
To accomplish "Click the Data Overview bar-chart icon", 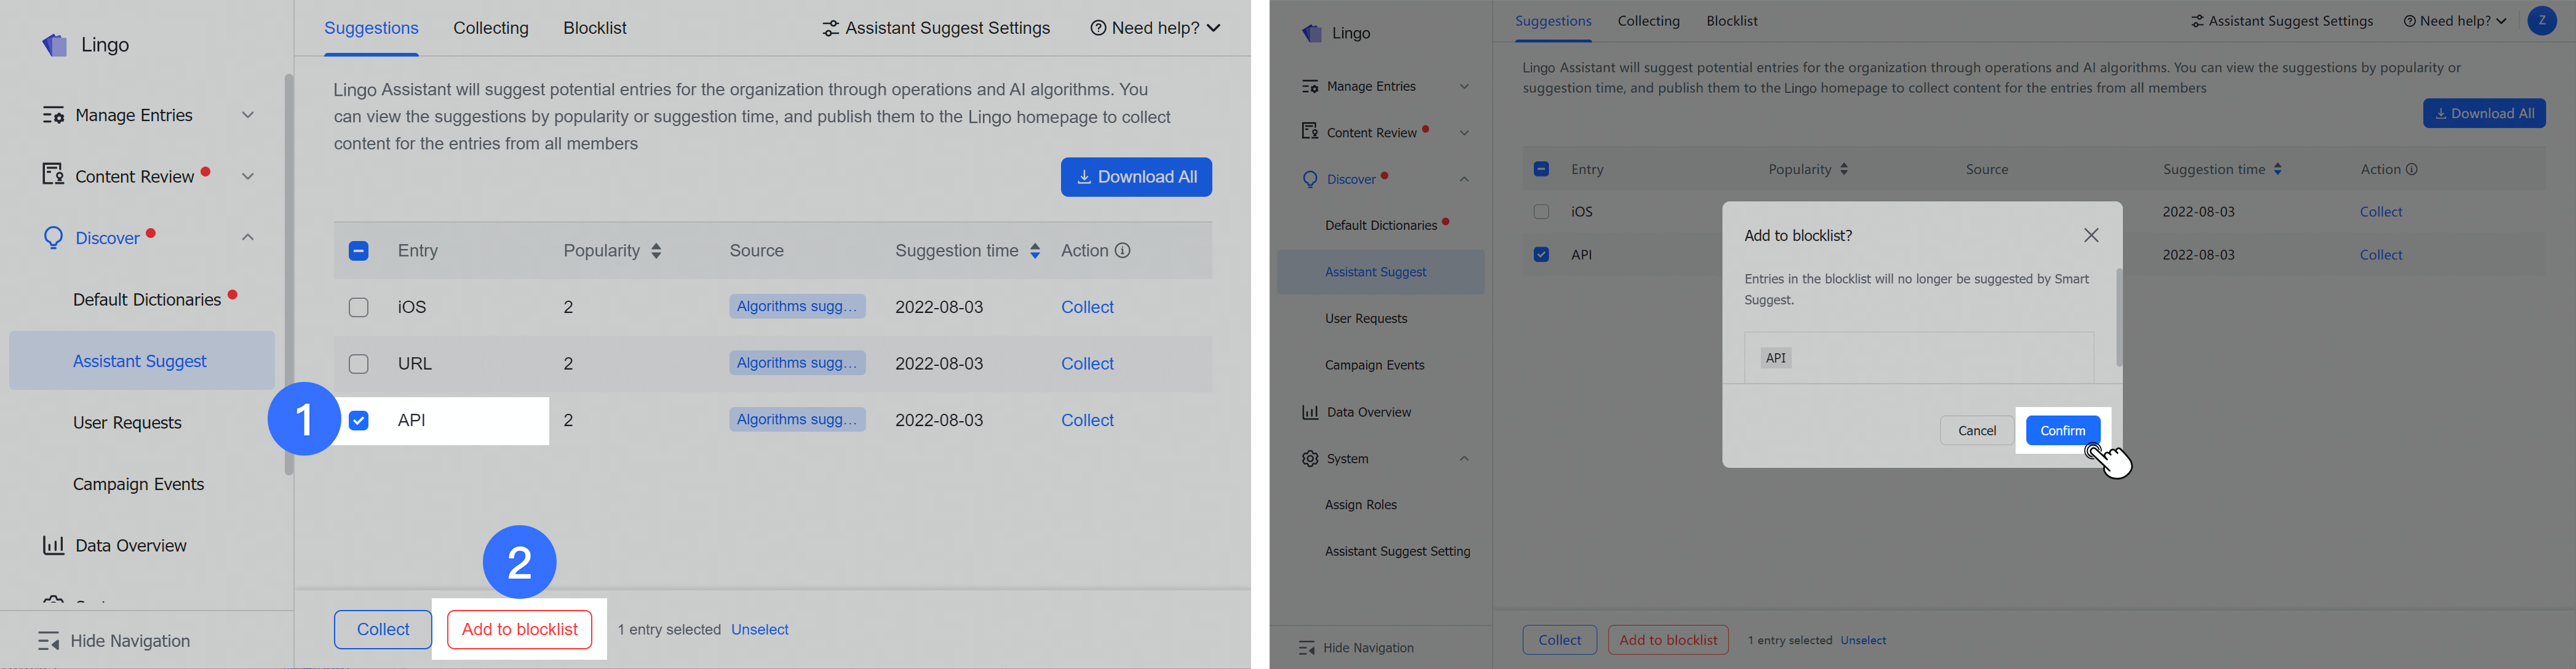I will pyautogui.click(x=55, y=545).
